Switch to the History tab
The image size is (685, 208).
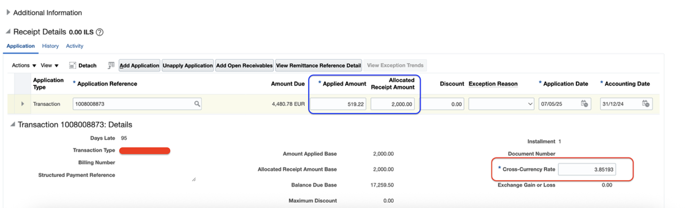pos(50,46)
